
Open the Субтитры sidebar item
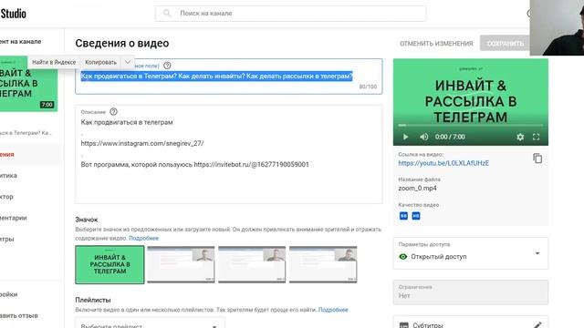(x=7, y=239)
